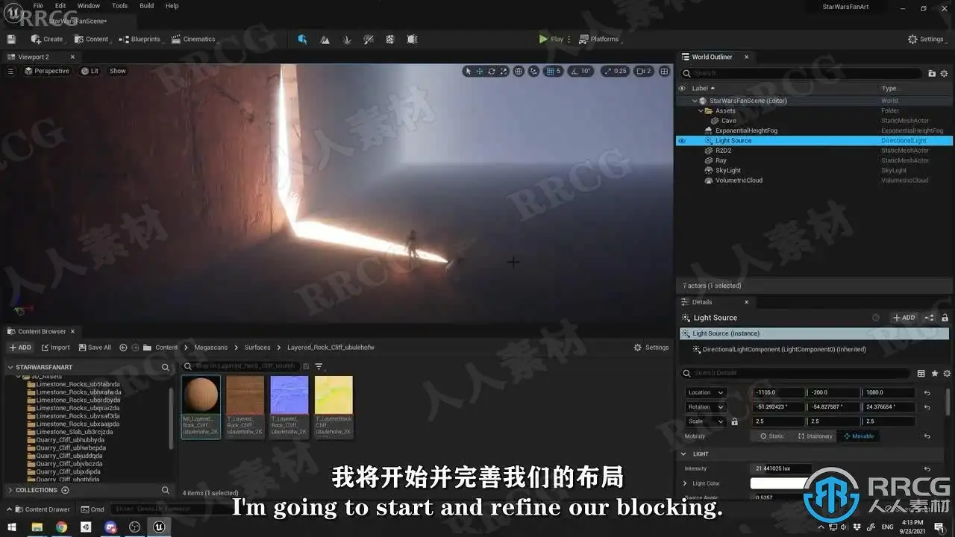The width and height of the screenshot is (955, 537).
Task: Click the lock icon in the Details header
Action: coord(945,318)
